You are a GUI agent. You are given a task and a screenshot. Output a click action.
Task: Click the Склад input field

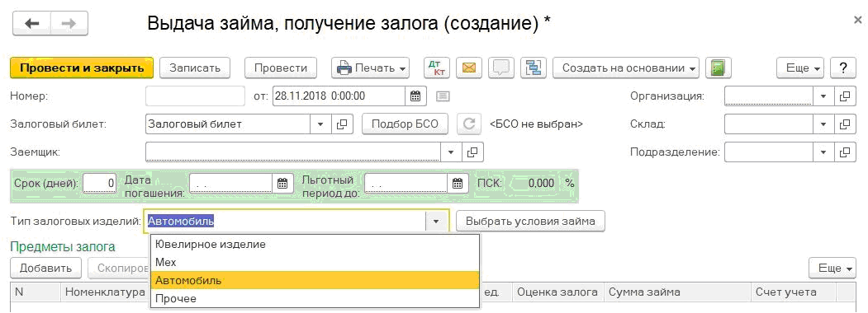coord(768,124)
